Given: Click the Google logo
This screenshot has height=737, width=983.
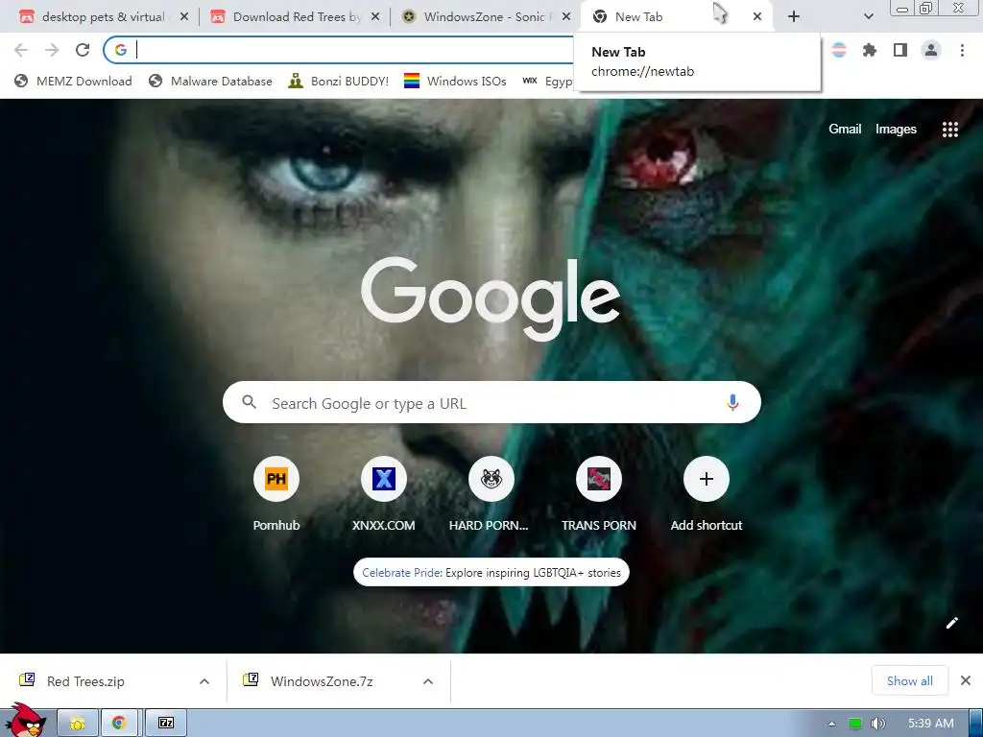Looking at the screenshot, I should [491, 298].
